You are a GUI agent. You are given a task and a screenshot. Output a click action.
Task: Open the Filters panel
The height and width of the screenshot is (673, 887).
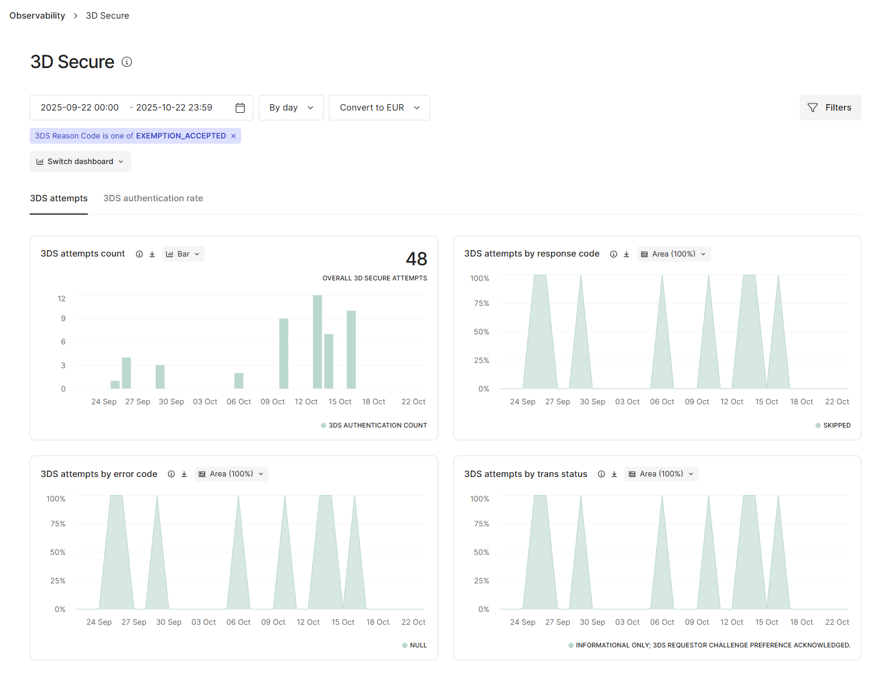[x=830, y=108]
